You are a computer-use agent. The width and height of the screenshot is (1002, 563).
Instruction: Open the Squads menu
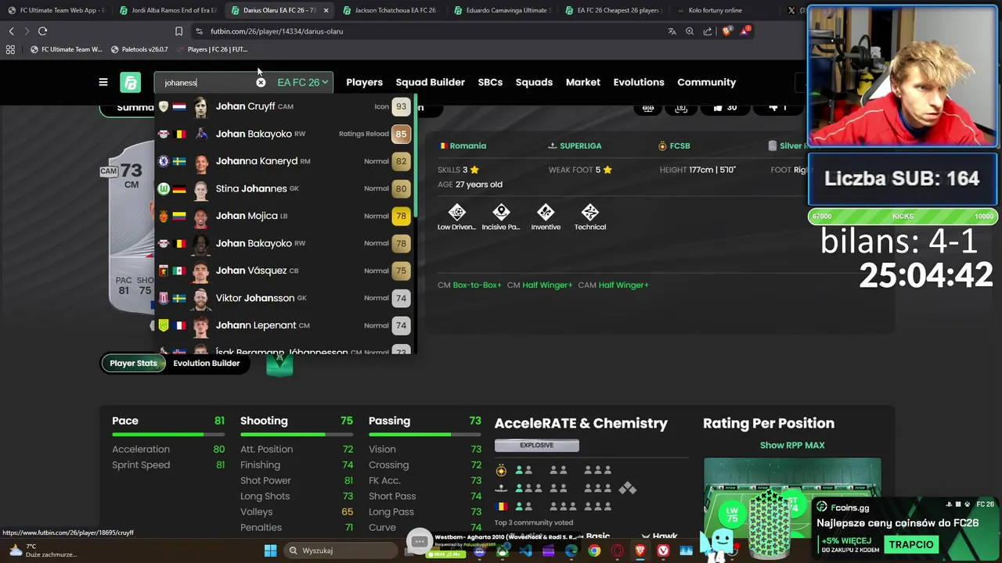(x=534, y=82)
